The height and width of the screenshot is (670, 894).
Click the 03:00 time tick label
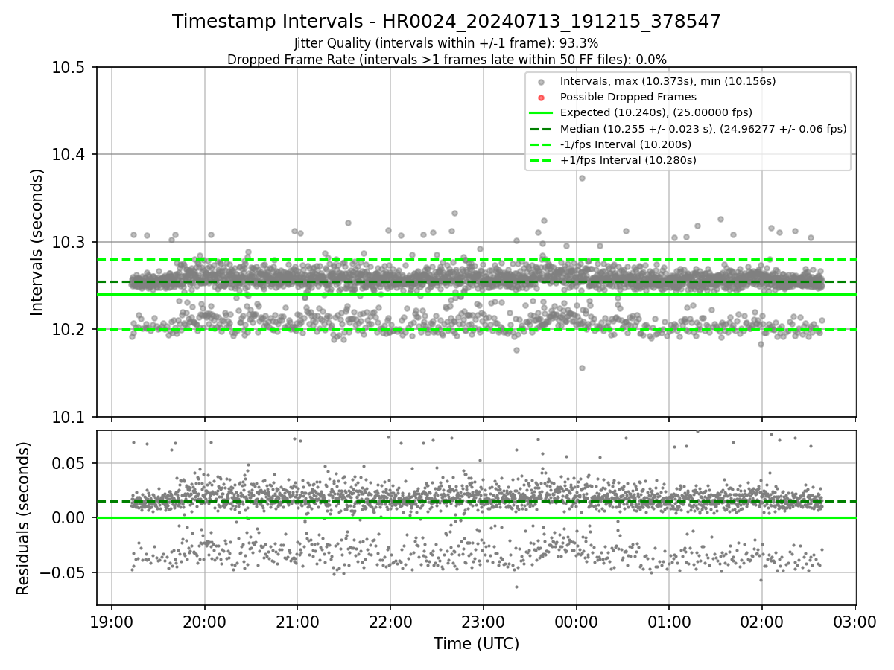pos(855,622)
